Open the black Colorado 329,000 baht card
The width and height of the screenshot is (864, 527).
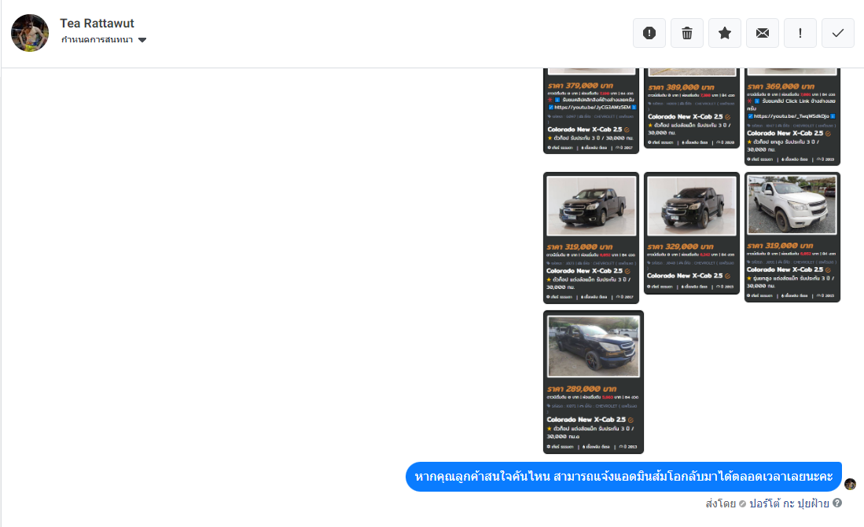click(692, 233)
